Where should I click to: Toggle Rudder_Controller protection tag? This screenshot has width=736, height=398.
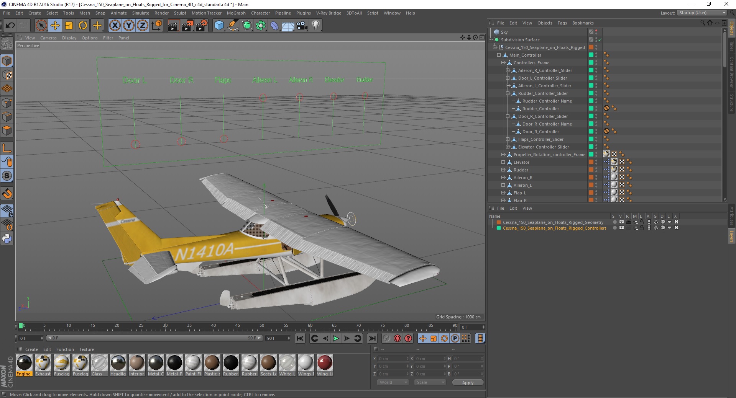click(x=606, y=108)
